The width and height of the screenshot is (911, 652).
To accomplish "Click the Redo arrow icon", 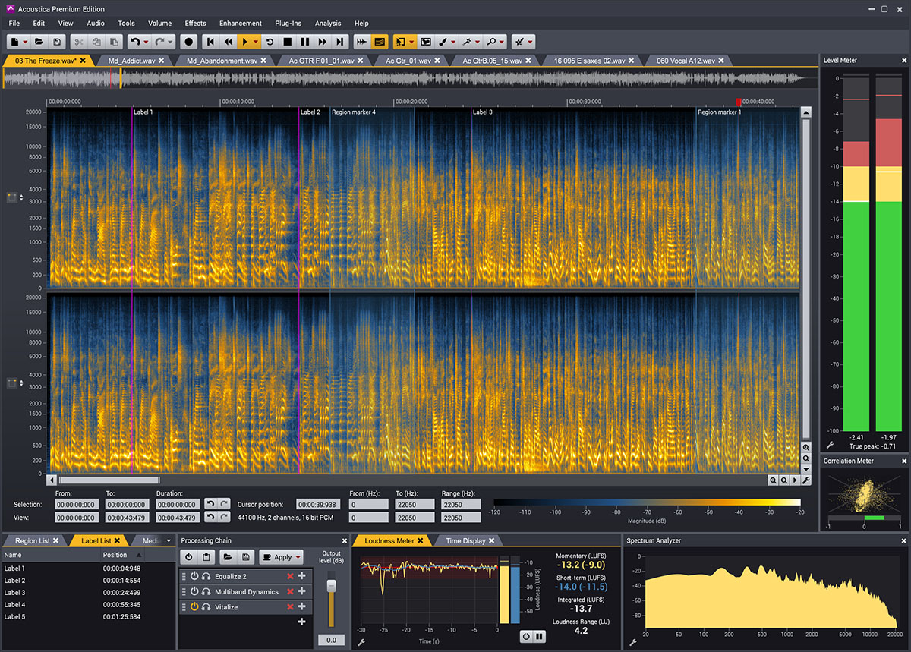I will tap(159, 42).
